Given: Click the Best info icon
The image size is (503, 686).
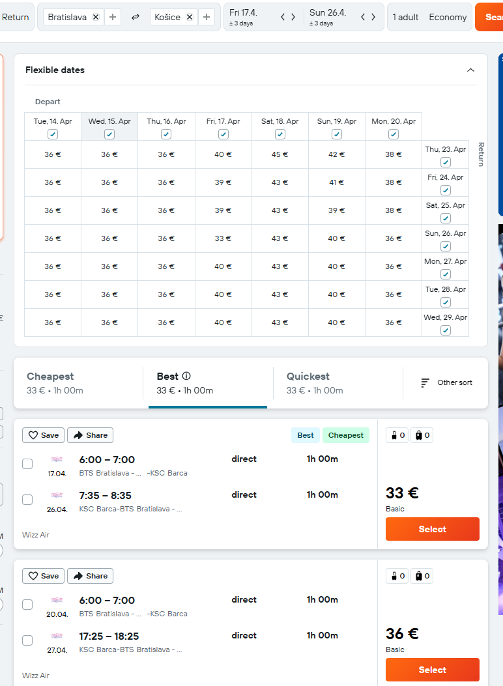Looking at the screenshot, I should pyautogui.click(x=186, y=376).
